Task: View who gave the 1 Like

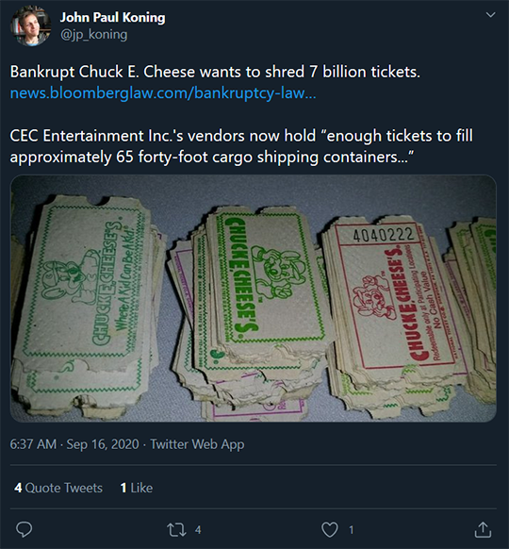Action: pos(136,488)
